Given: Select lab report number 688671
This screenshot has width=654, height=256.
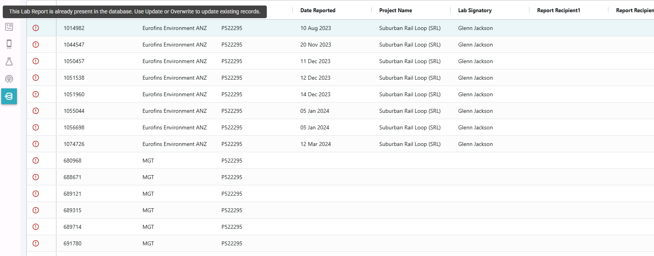Looking at the screenshot, I should click(72, 177).
